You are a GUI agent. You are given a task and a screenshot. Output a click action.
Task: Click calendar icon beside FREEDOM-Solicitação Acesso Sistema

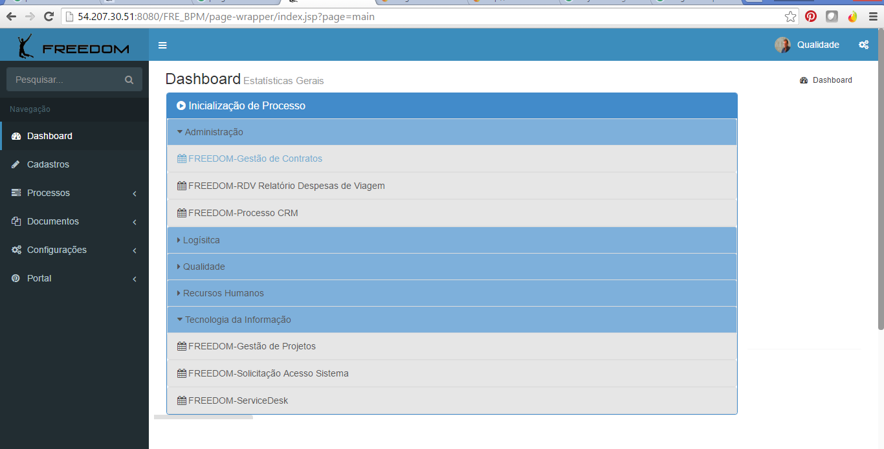182,373
